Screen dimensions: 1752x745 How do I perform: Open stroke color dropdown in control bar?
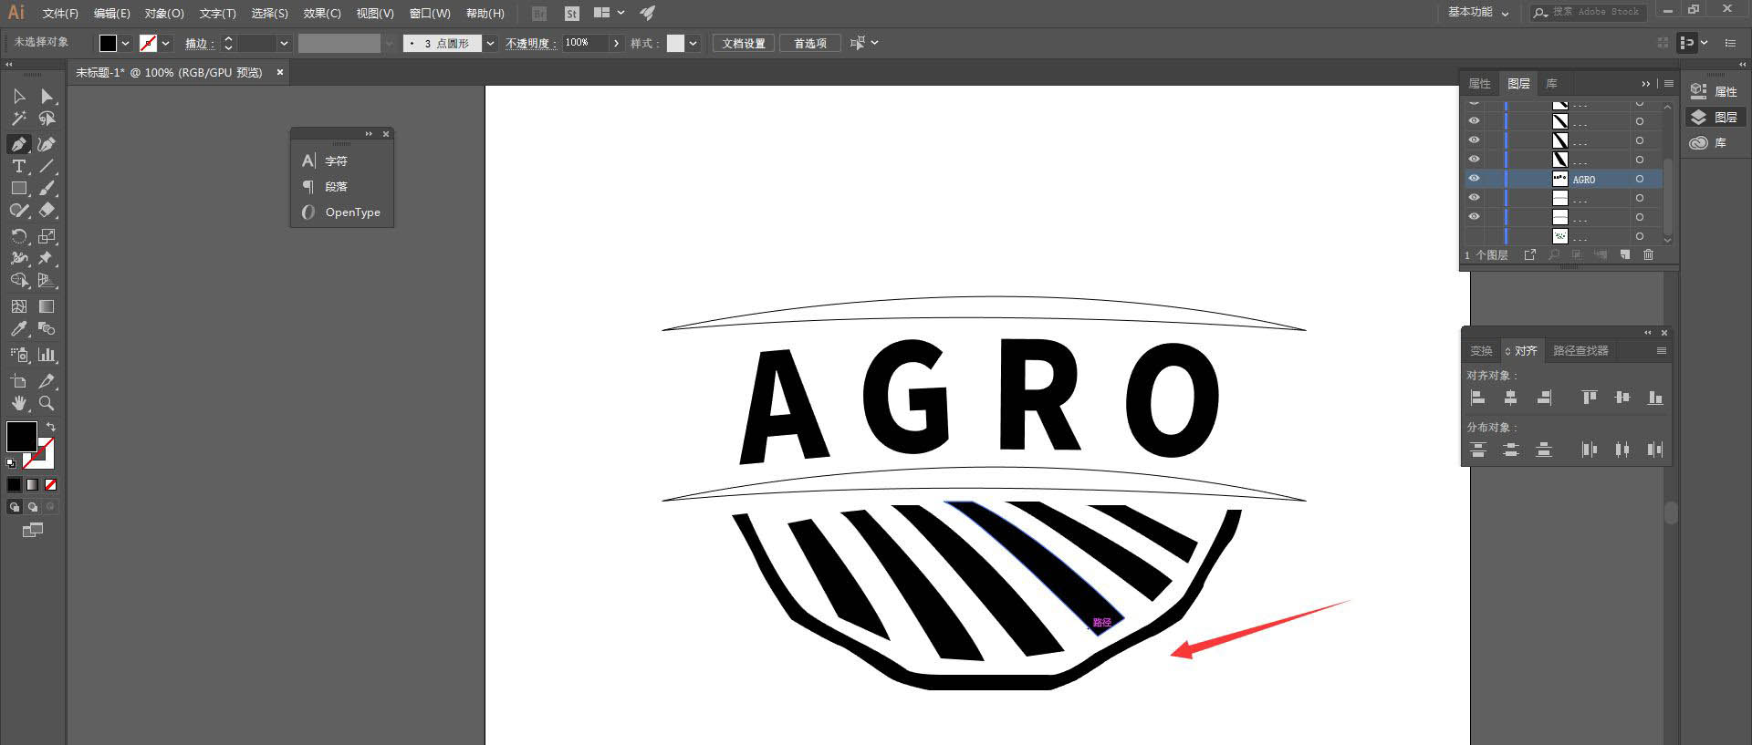tap(166, 43)
